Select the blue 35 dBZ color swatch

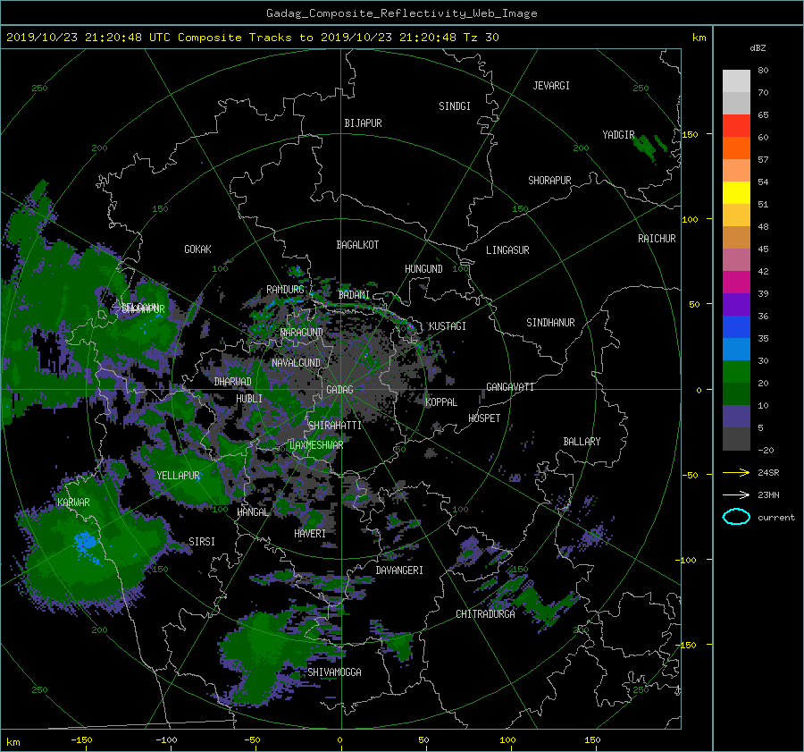pos(736,326)
